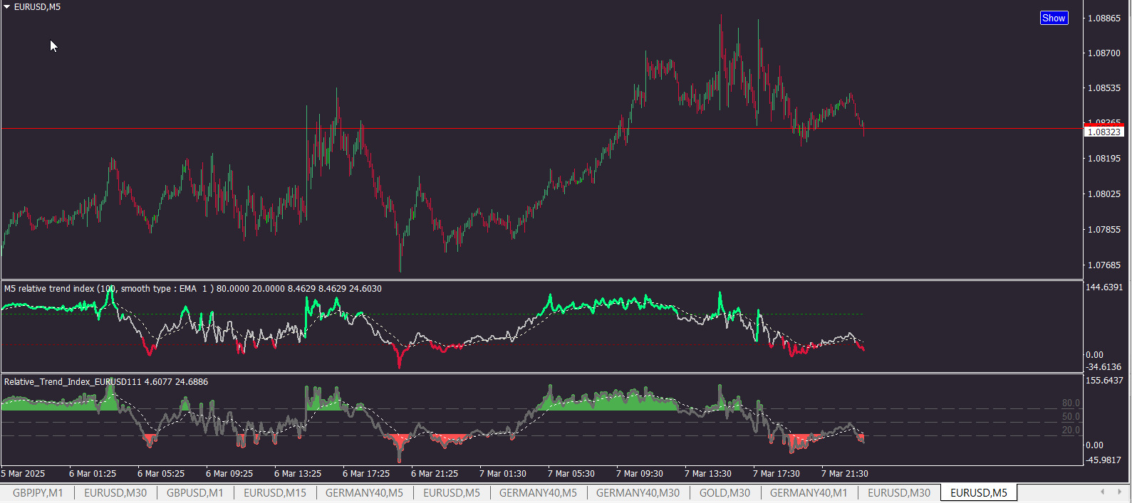Click the '6 Mar 13:25' time axis label

(298, 474)
